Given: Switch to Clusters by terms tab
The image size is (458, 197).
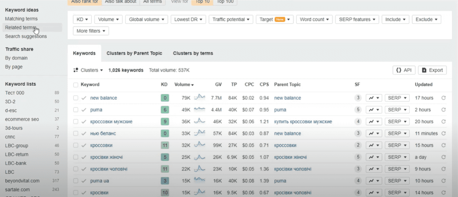Looking at the screenshot, I should click(x=193, y=53).
